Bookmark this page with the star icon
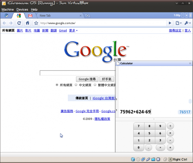The width and height of the screenshot is (193, 163). click(x=36, y=23)
